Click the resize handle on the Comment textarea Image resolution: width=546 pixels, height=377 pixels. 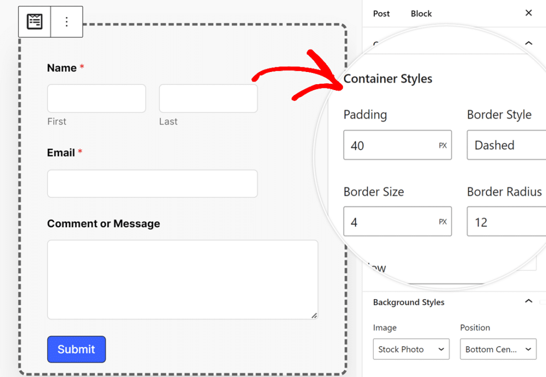(x=315, y=315)
